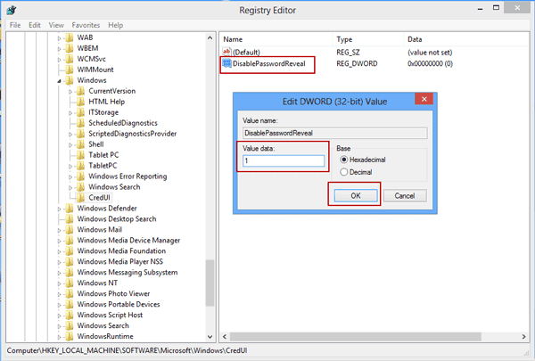Viewport: 535px width, 361px height.
Task: Open the File menu
Action: tap(15, 25)
